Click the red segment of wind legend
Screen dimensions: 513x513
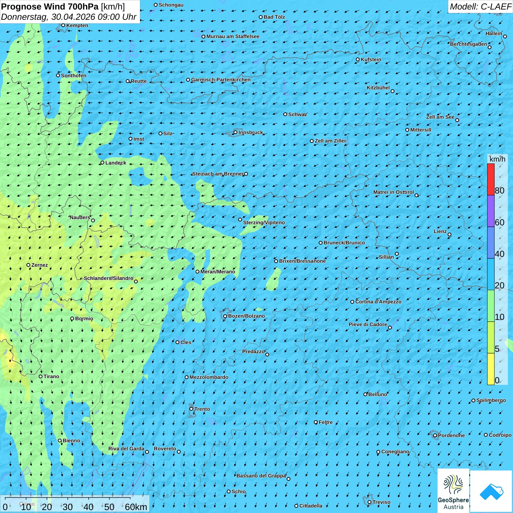(491, 179)
